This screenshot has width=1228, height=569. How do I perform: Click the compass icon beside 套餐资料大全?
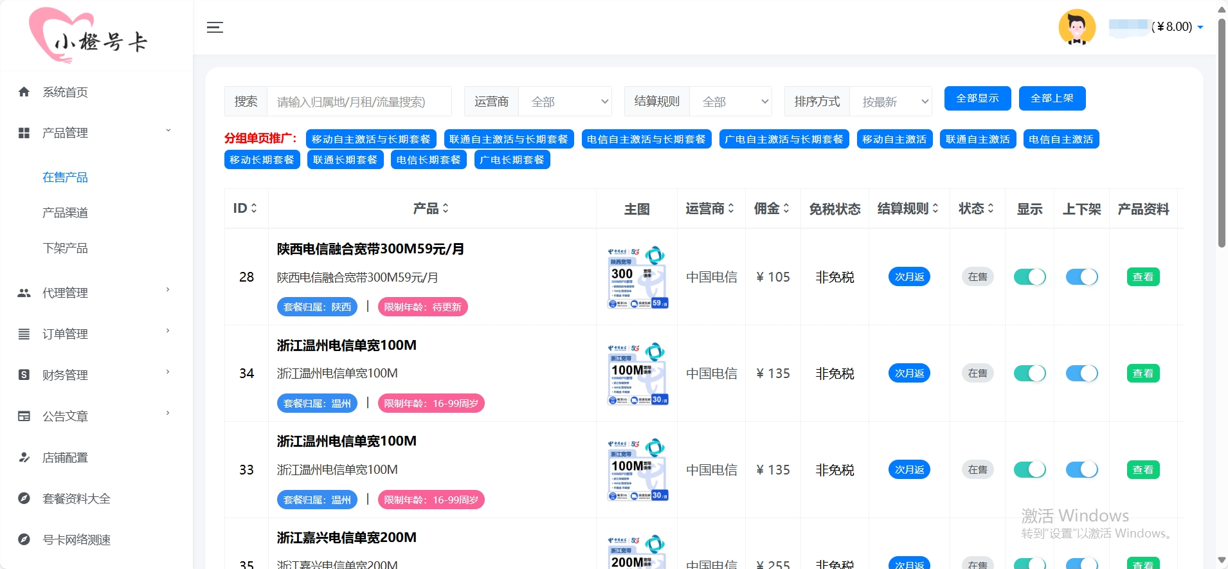click(x=24, y=498)
